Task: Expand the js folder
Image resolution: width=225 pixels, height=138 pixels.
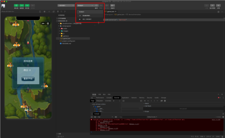Action: [60, 33]
